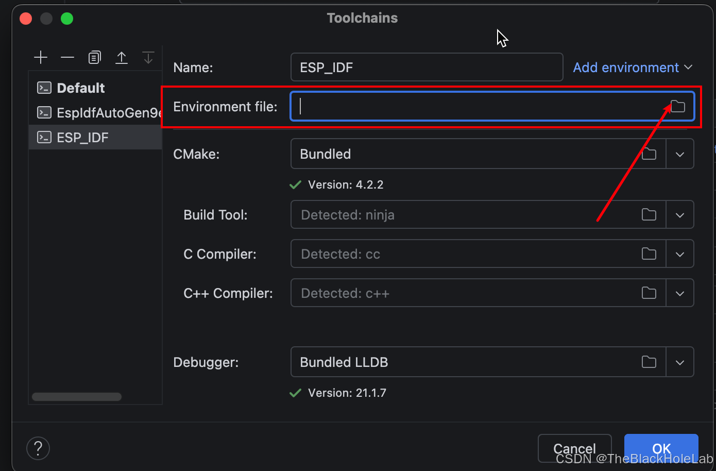Copy the selected toolchain
The height and width of the screenshot is (471, 716).
[94, 57]
